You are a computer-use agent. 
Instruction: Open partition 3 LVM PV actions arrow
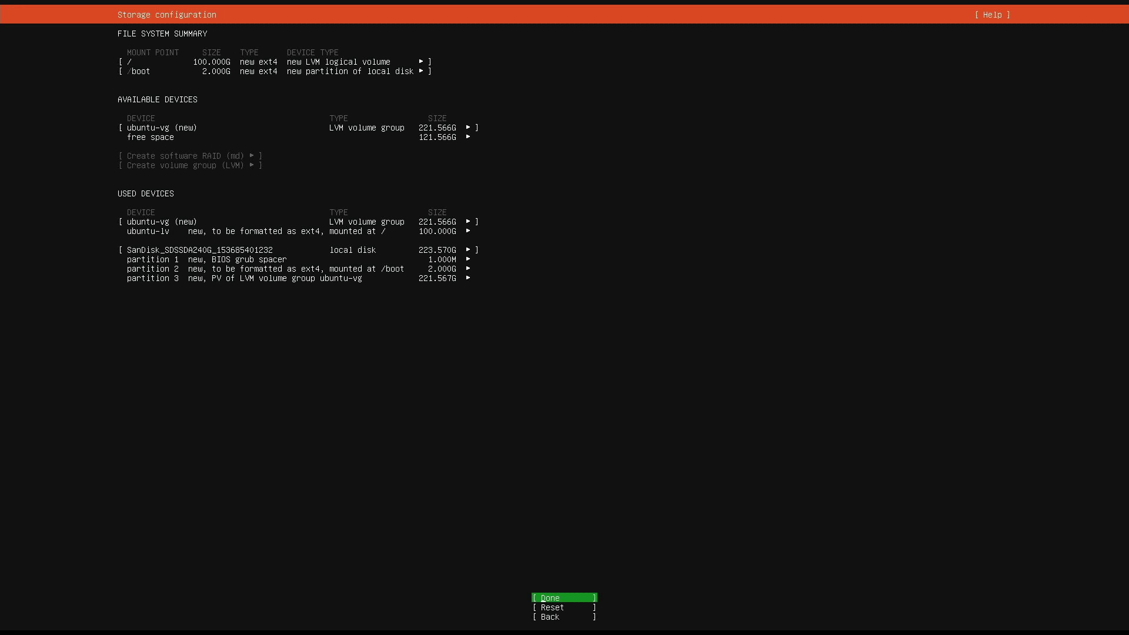(x=468, y=279)
